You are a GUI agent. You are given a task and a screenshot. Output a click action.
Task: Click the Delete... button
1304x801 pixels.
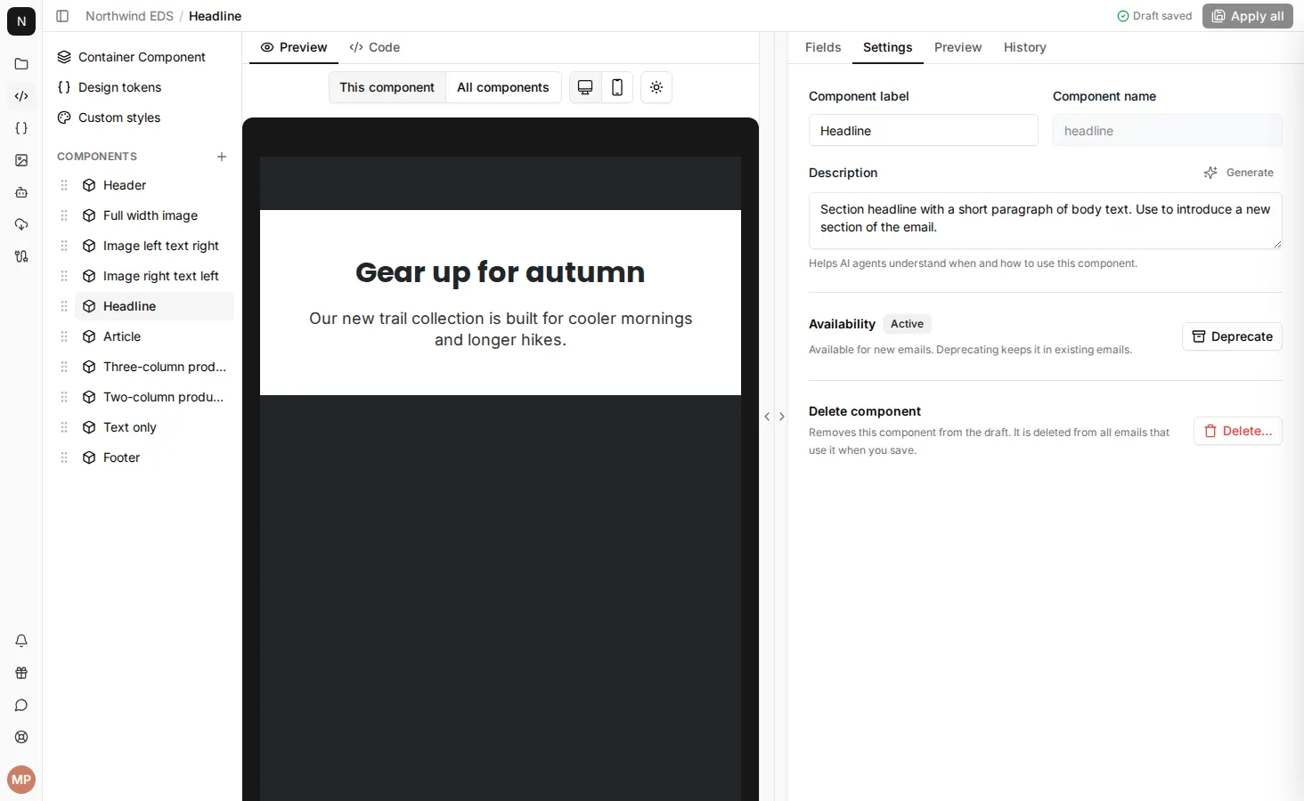click(x=1238, y=431)
